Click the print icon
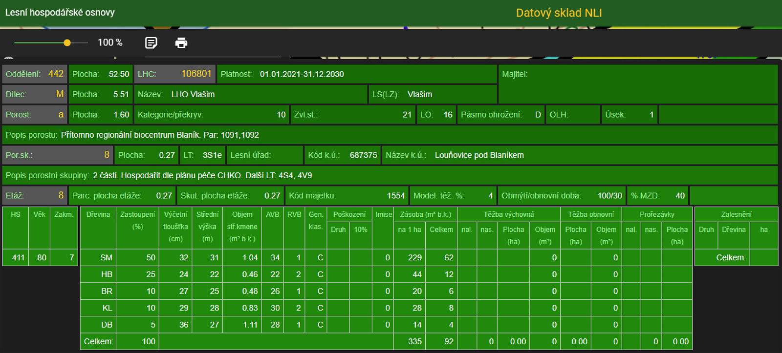This screenshot has width=782, height=353. tap(181, 43)
